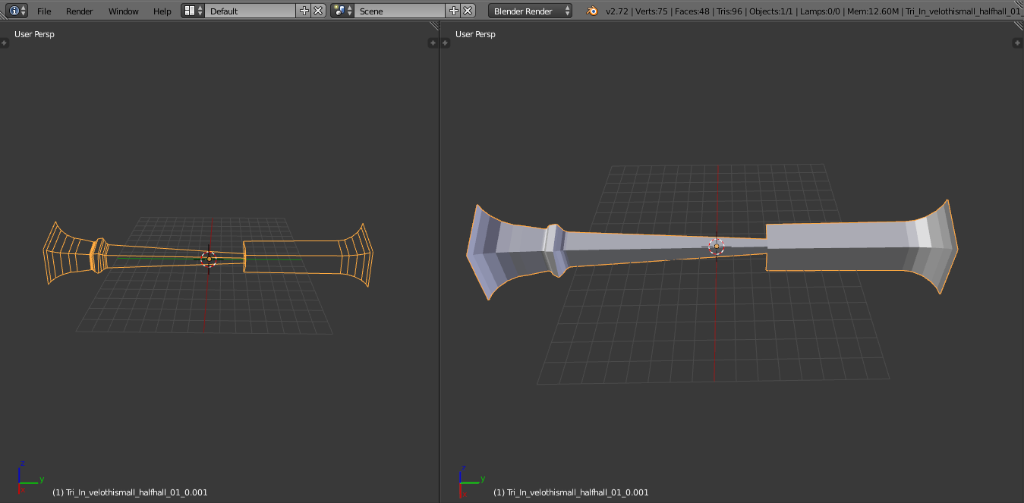Screen dimensions: 1024x503
Task: Expand left viewport tool shelf plus
Action: point(5,43)
